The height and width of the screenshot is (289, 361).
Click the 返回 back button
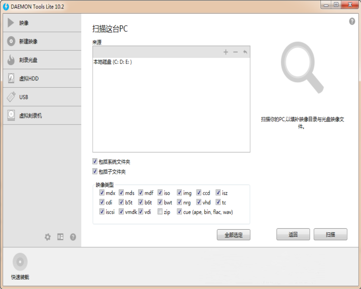point(293,234)
